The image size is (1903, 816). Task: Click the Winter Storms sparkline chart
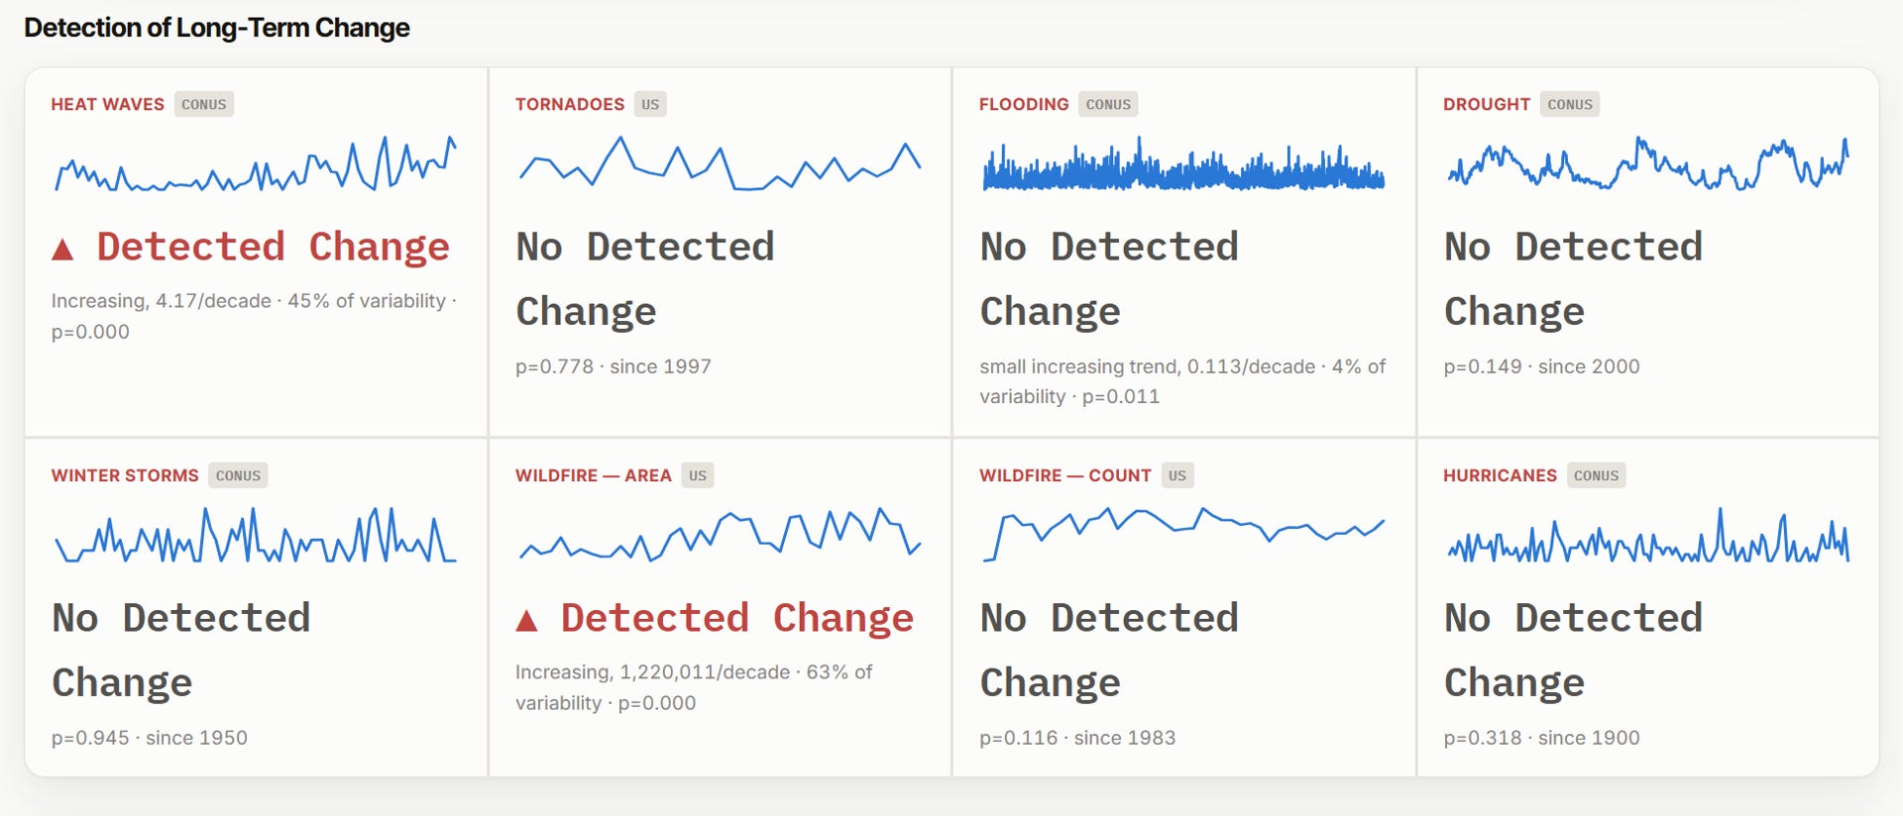tap(256, 535)
